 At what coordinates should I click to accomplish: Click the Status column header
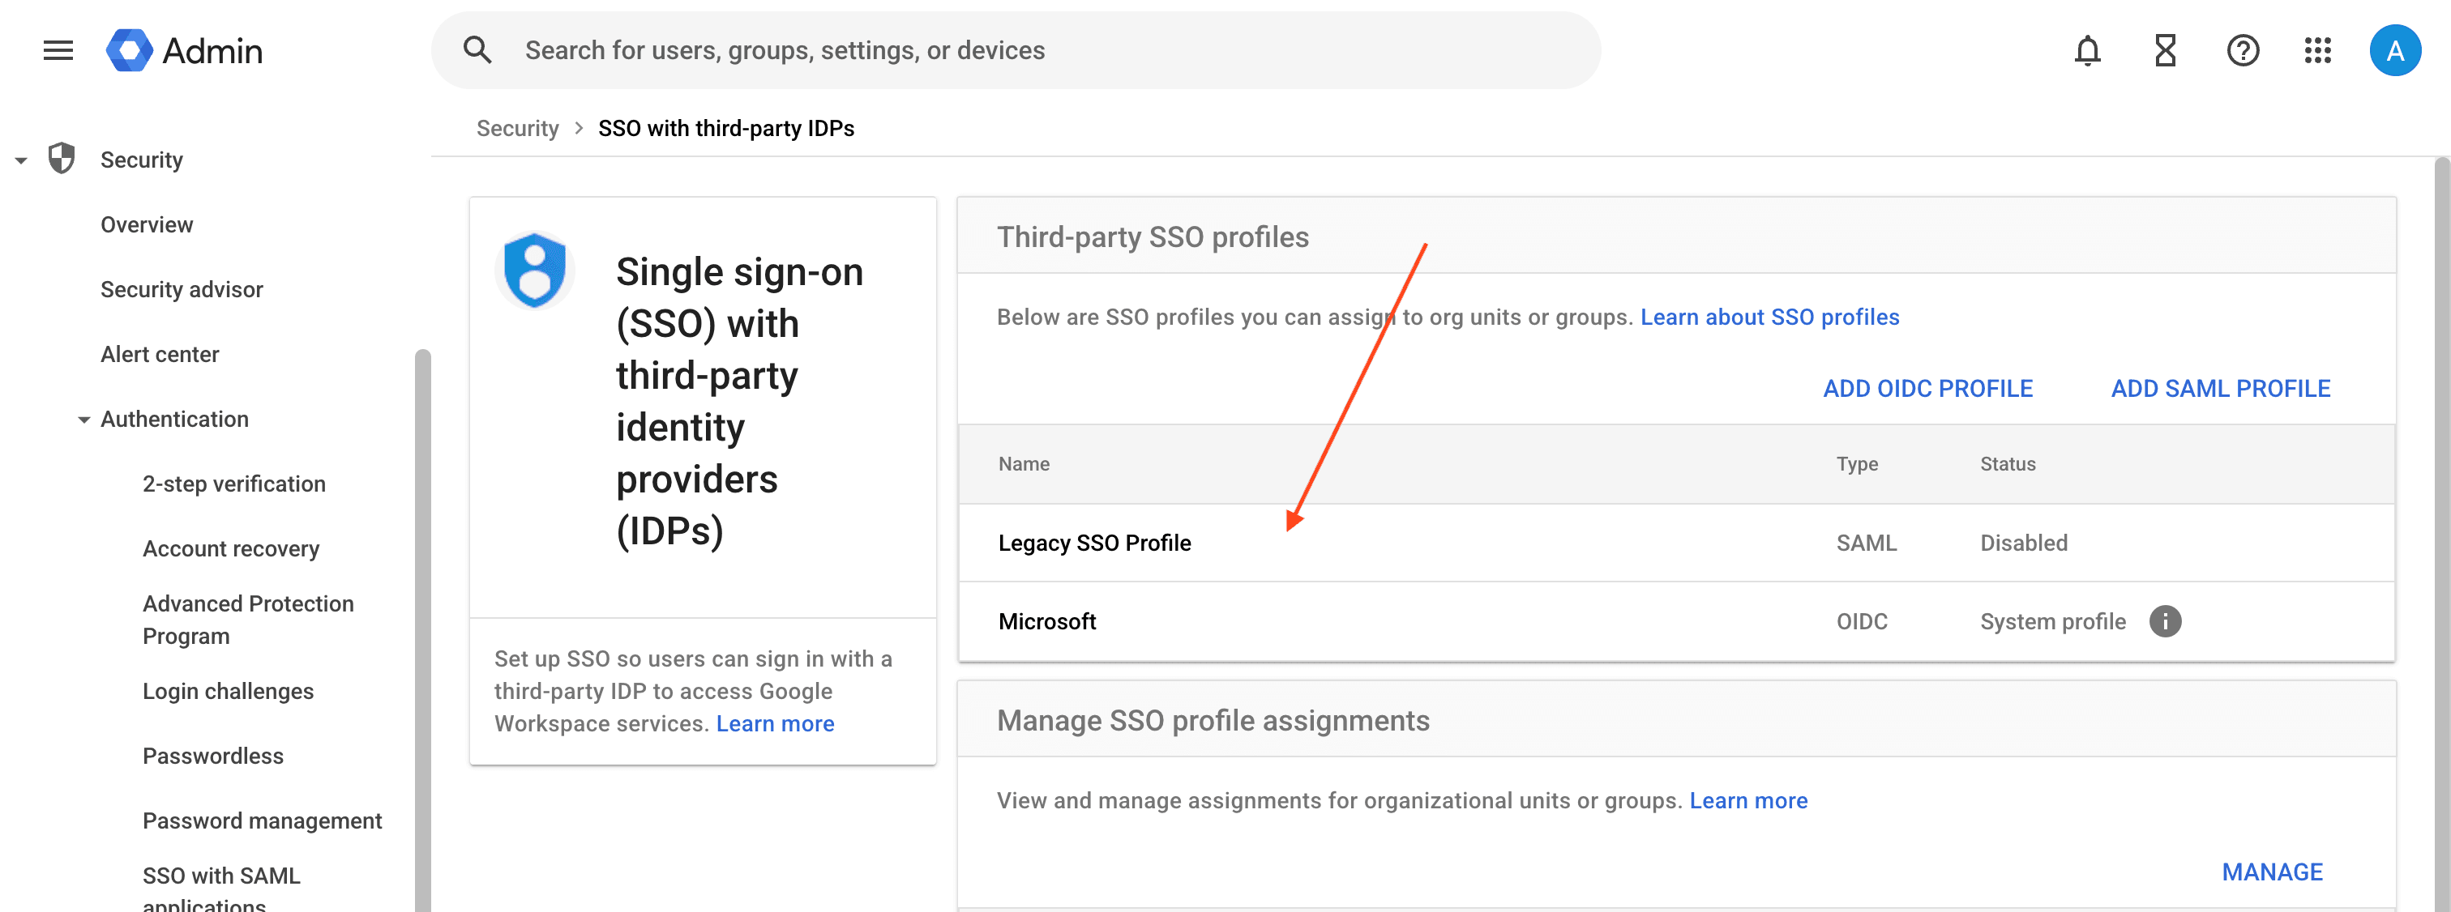[2008, 463]
